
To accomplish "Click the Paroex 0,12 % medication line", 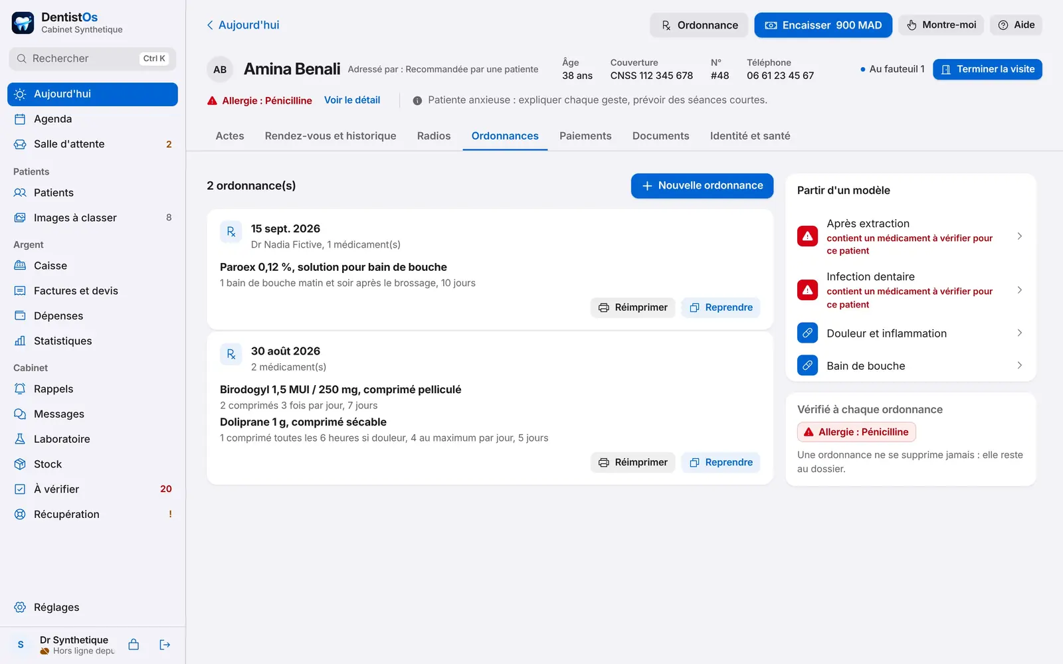I will (x=334, y=267).
